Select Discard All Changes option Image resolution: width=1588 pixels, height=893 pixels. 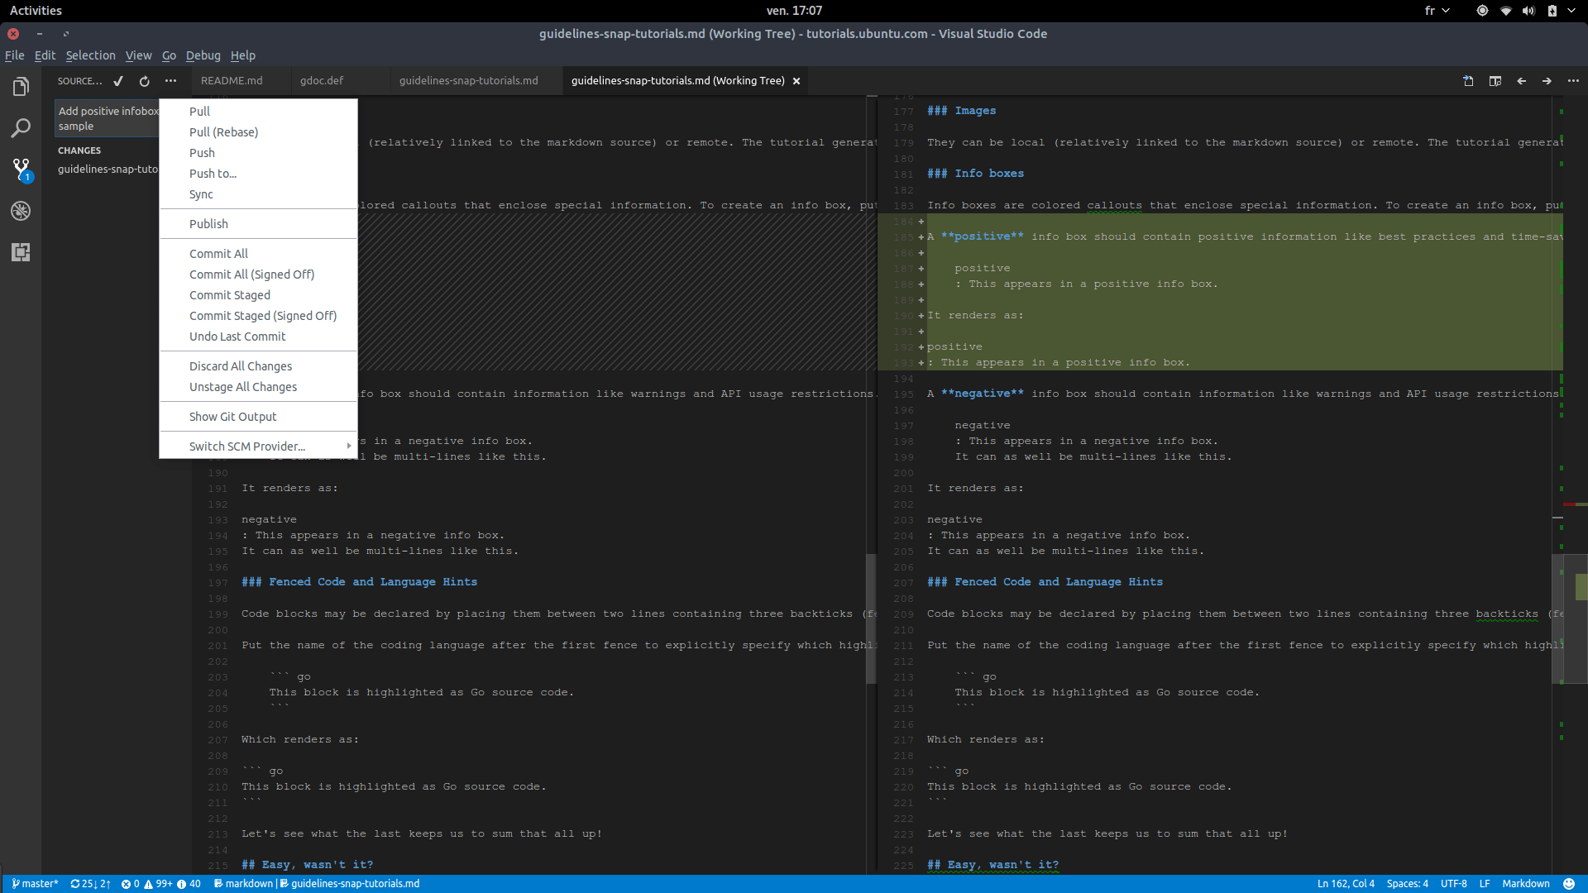(x=240, y=365)
